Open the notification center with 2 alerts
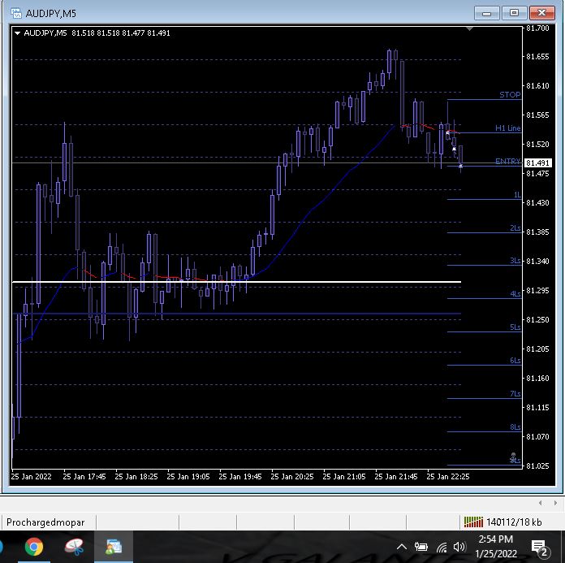This screenshot has width=565, height=563. 540,548
